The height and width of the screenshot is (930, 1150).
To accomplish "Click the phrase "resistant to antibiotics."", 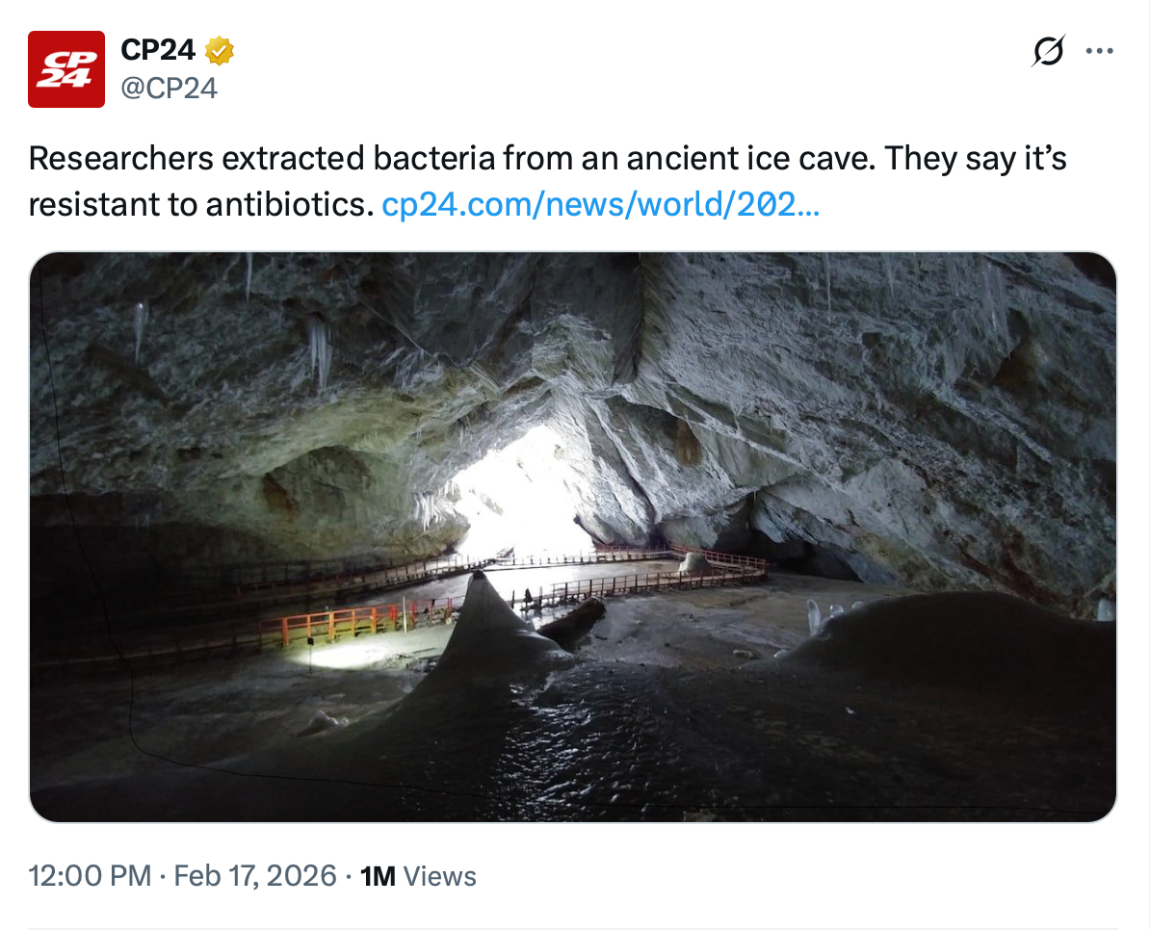I will pyautogui.click(x=200, y=205).
